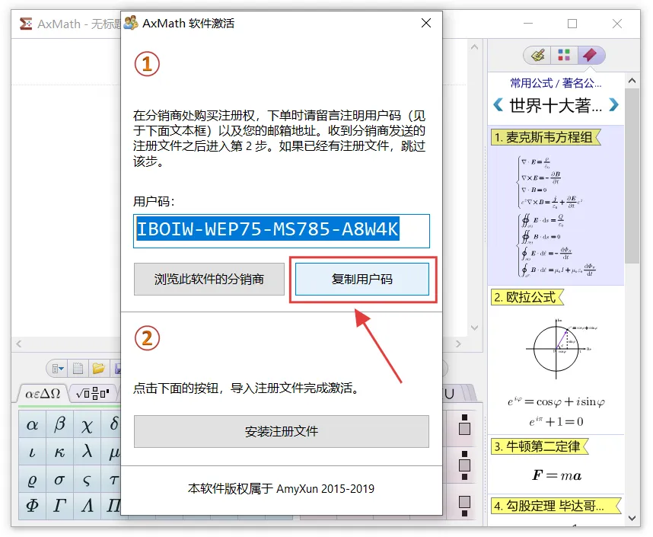653x537 pixels.
Task: Click the AxMath sigma logo in title bar
Action: [26, 24]
